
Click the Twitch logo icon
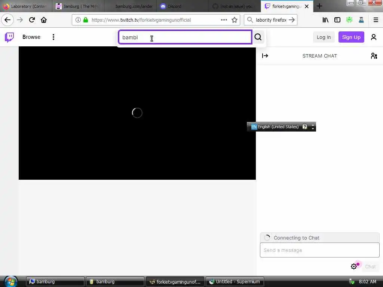9,37
